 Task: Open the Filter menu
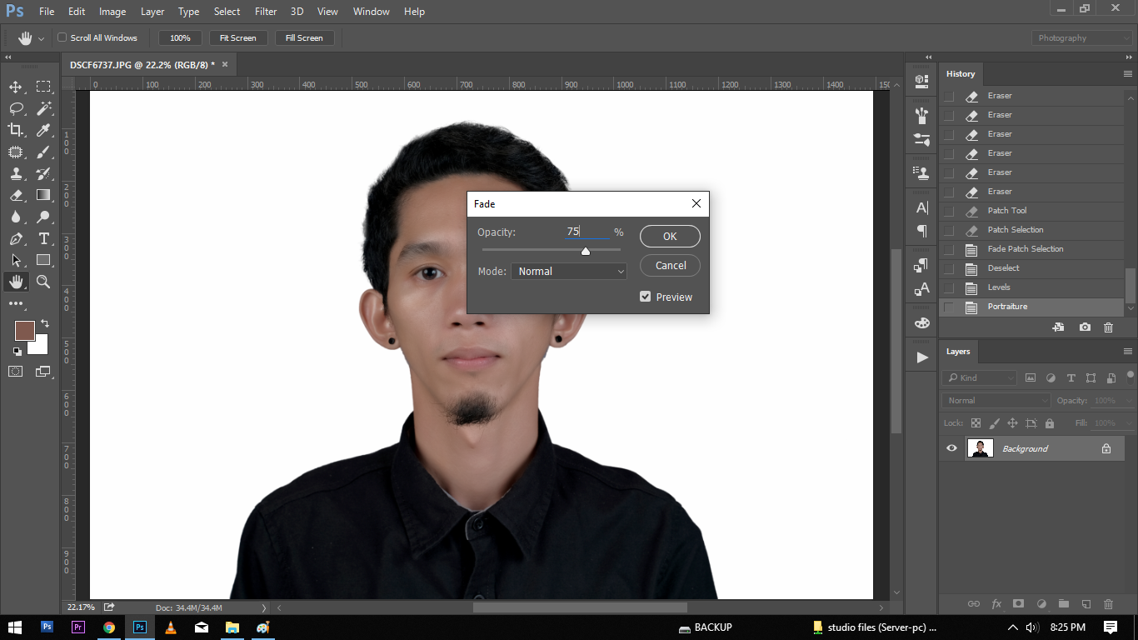266,12
